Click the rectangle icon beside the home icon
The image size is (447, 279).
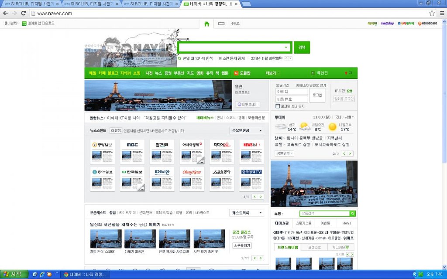coord(221,24)
